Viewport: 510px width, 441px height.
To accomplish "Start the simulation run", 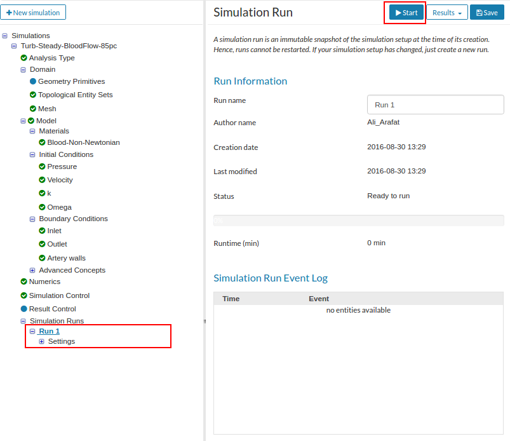I will coord(406,13).
